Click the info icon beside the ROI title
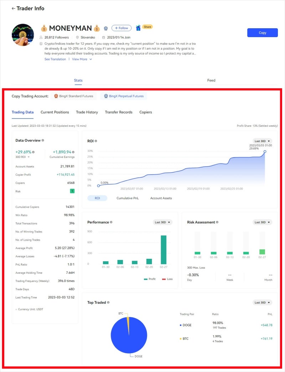The width and height of the screenshot is (285, 372). (96, 140)
